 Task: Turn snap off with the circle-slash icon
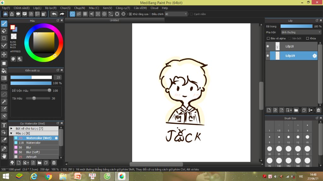pos(72,14)
